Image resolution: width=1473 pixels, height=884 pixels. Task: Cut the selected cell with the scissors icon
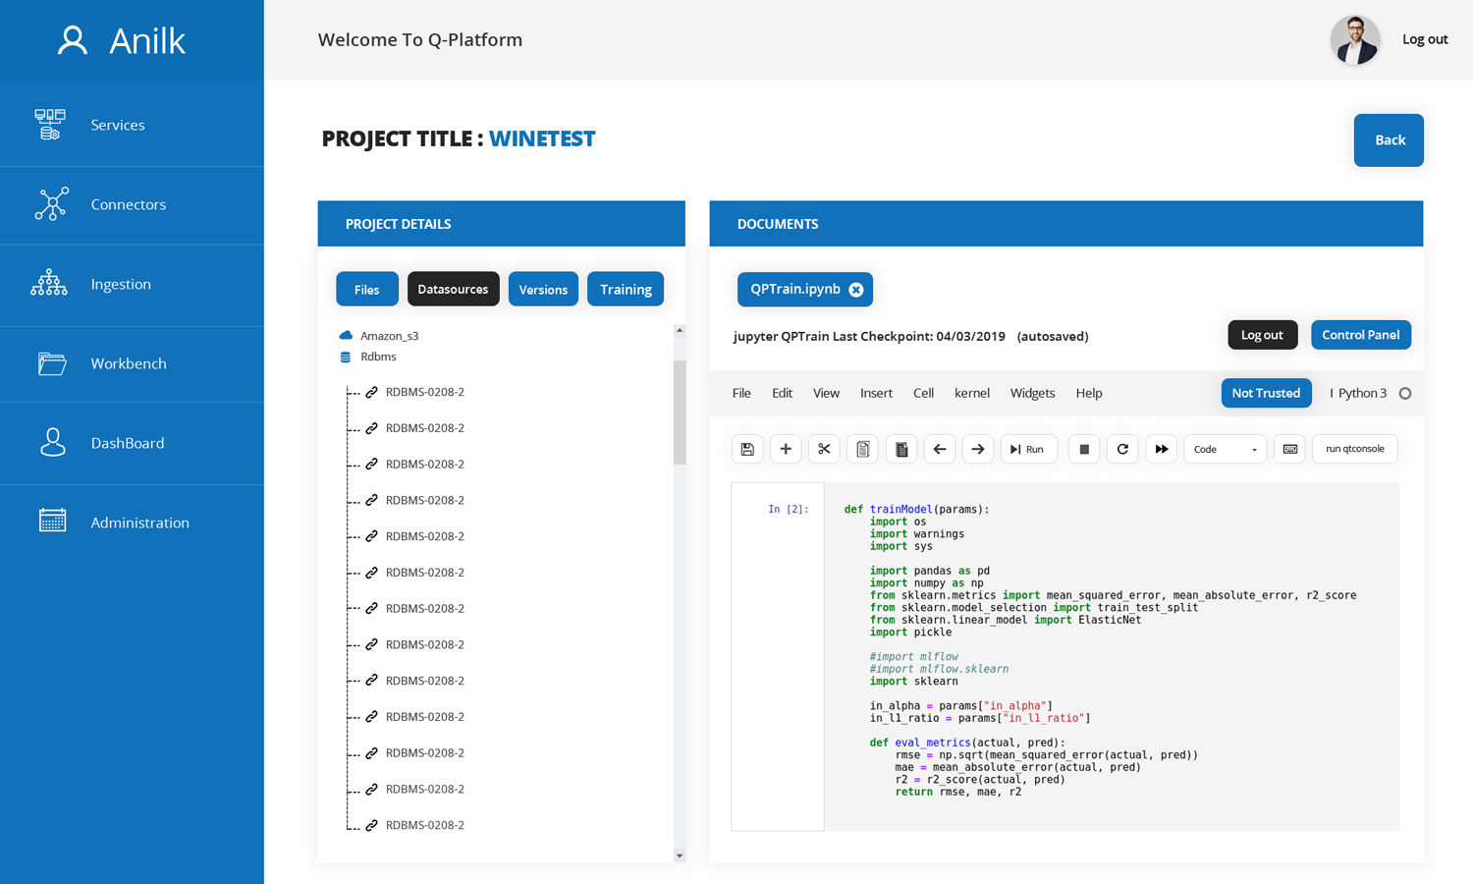tap(824, 449)
